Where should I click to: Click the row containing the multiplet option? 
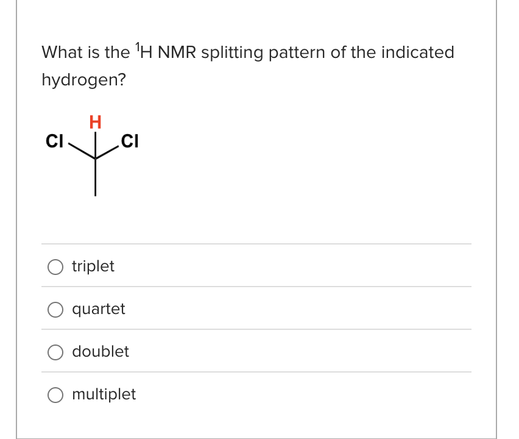tap(256, 394)
